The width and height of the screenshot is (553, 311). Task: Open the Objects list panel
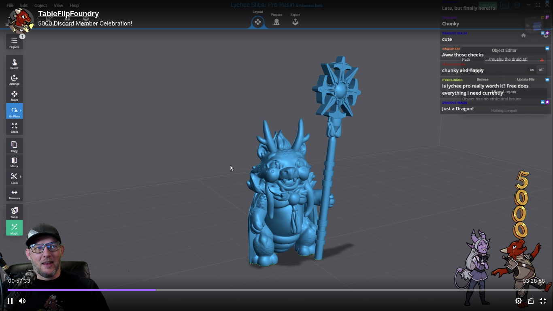14,42
